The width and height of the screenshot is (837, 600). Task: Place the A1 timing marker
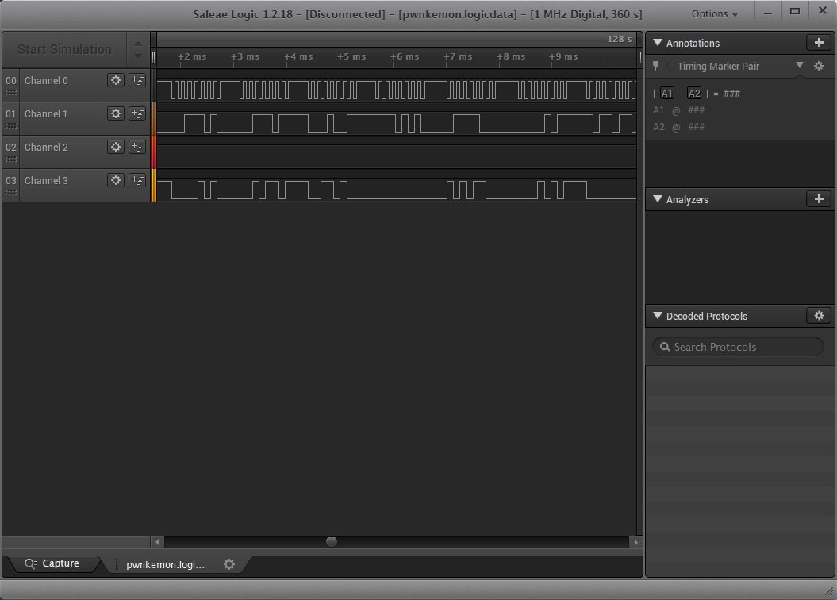click(x=667, y=94)
